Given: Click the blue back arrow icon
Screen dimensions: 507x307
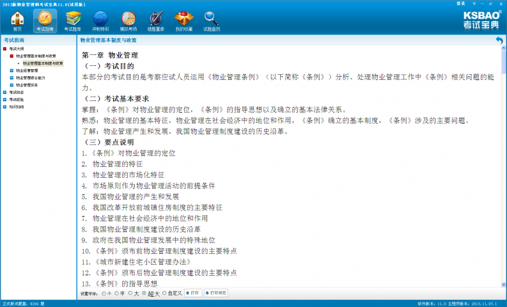Looking at the screenshot, I should click(x=499, y=40).
